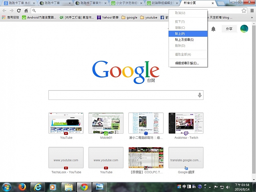256x192 pixels.
Task: Open the 天空部落 blog bookmark
Action: (x=220, y=17)
